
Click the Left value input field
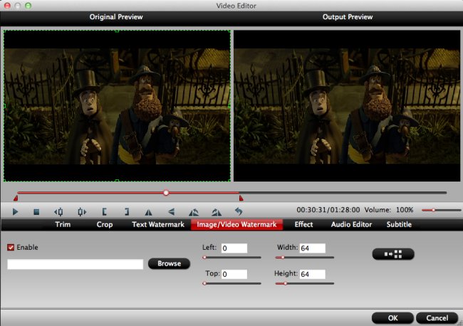(x=234, y=248)
